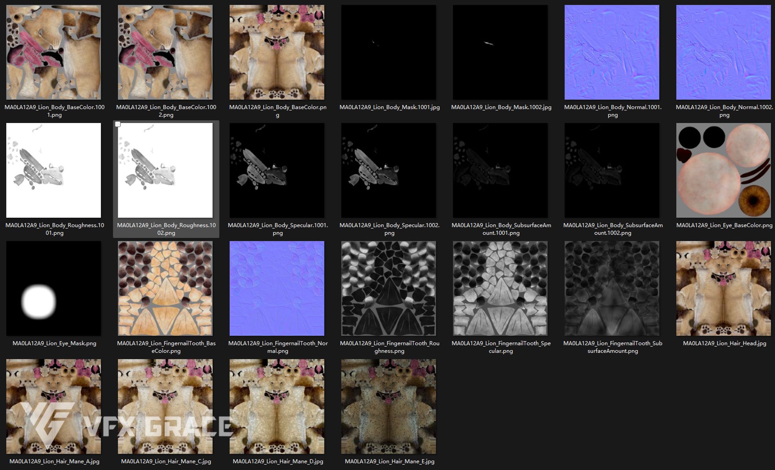Select the Lion_Eye_Mask.png thumbnail
Screen dimensions: 775x470
click(54, 288)
